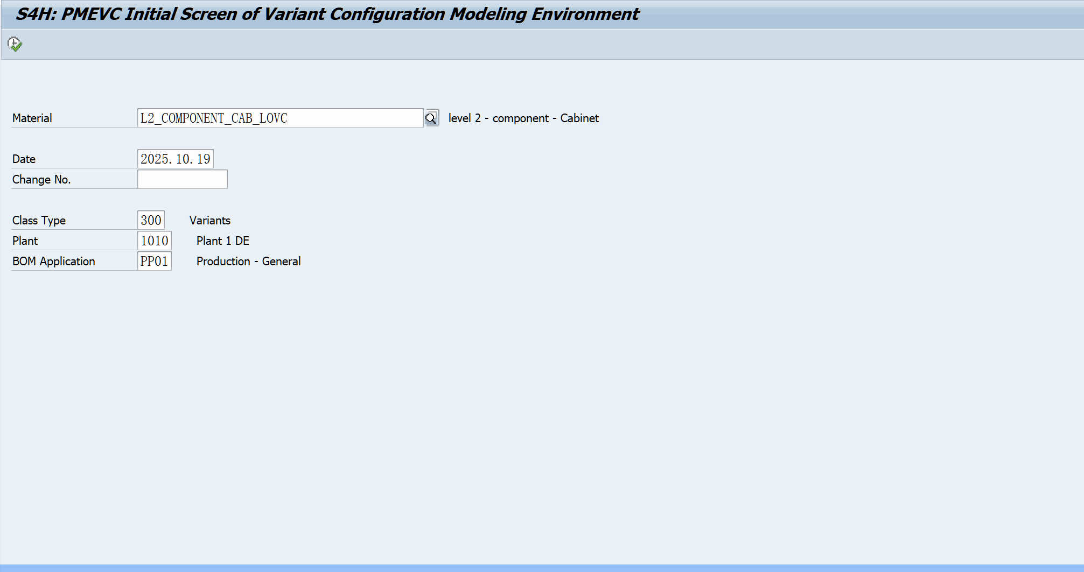This screenshot has width=1084, height=572.
Task: Click the 'Plant' field label
Action: pos(25,241)
